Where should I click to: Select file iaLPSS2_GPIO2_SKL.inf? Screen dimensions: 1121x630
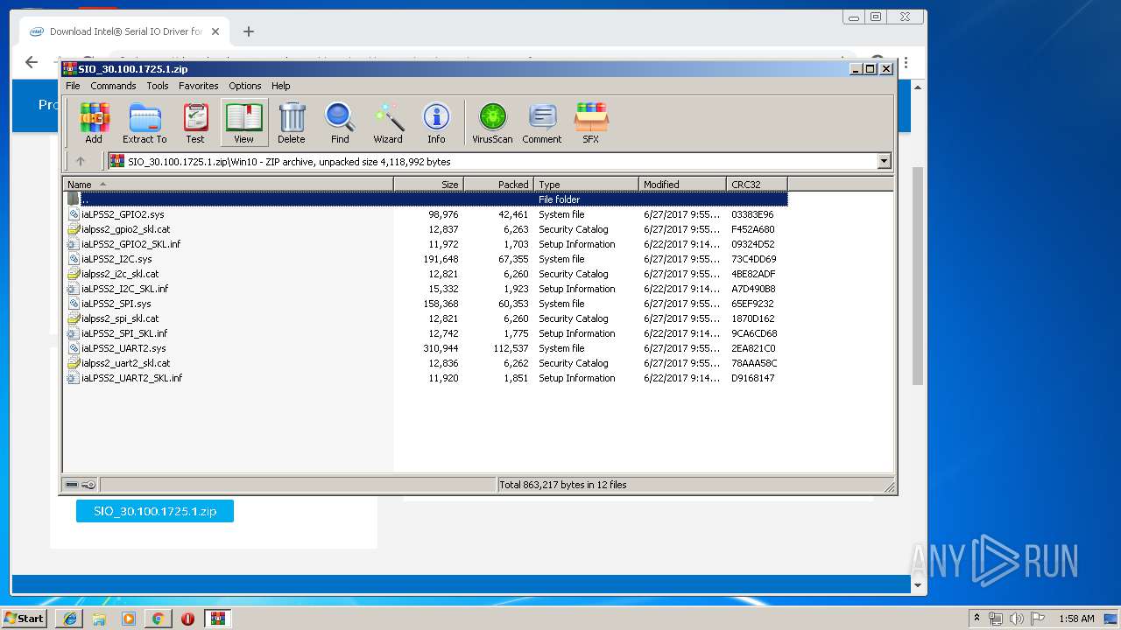point(426,244)
